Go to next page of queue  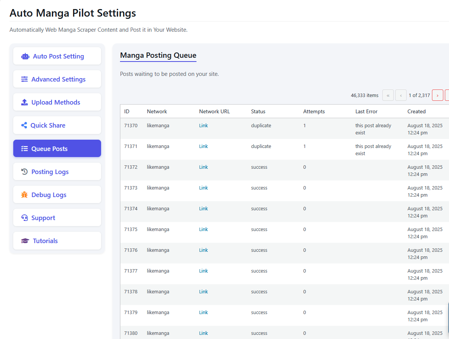pos(437,95)
